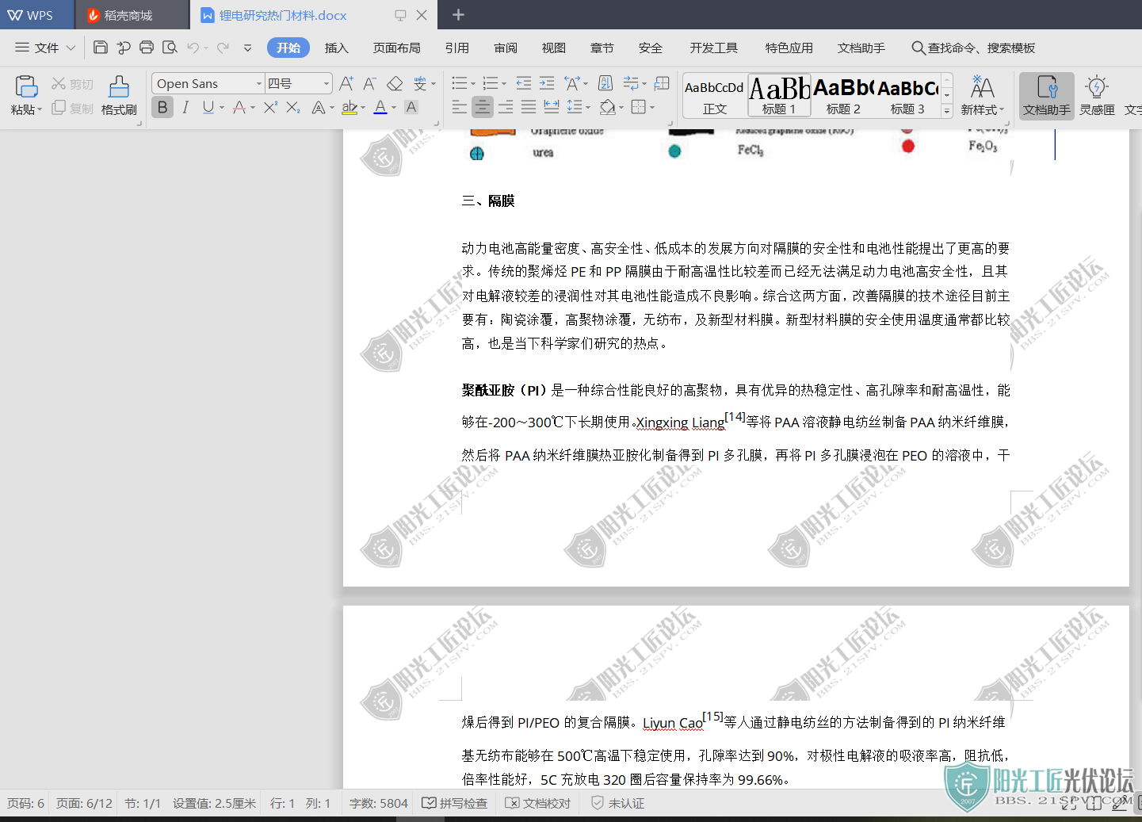The width and height of the screenshot is (1142, 822).
Task: Click the blue font color A button
Action: [380, 107]
